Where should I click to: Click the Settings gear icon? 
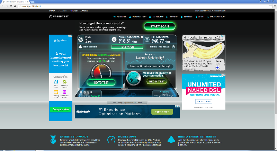coord(181,17)
